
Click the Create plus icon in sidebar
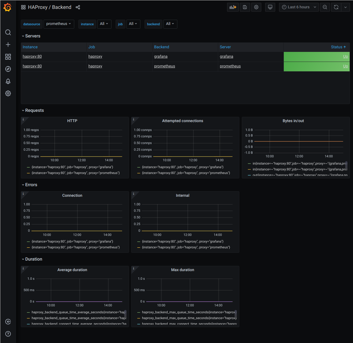8,45
